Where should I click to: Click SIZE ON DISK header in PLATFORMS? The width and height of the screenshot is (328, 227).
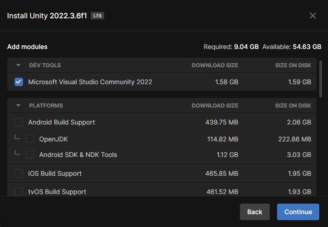coord(293,106)
